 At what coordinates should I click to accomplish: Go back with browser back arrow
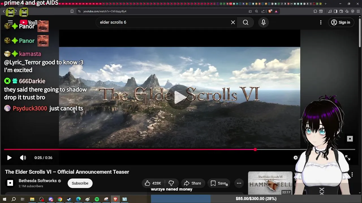tap(4, 11)
